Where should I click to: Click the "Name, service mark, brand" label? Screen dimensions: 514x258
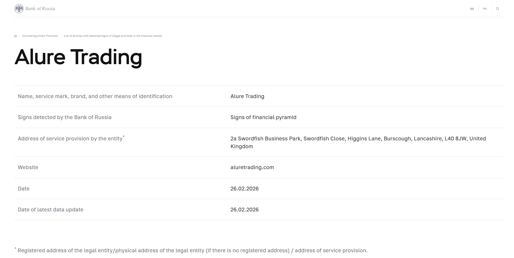point(95,96)
